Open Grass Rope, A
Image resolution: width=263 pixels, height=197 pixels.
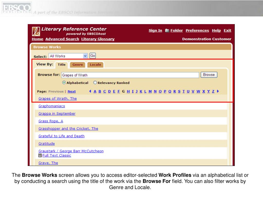[x=51, y=121]
